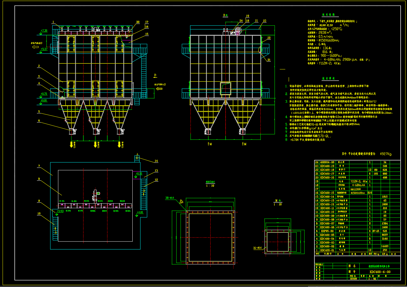
Task: Click the 16-ø14 hole annotation
Action: tap(257, 248)
